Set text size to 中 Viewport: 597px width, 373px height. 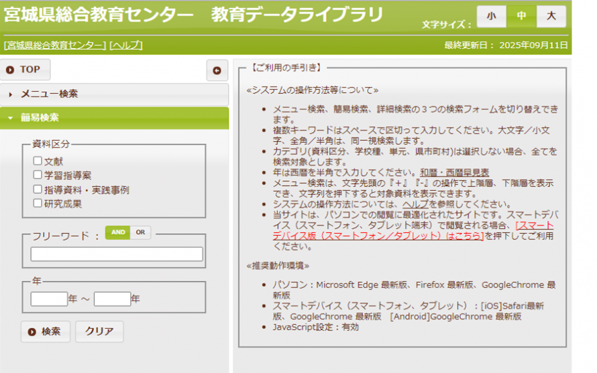point(521,16)
